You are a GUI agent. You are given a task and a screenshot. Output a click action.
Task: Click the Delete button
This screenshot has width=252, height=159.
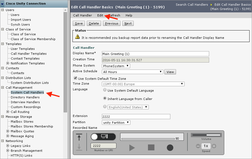tap(94, 23)
